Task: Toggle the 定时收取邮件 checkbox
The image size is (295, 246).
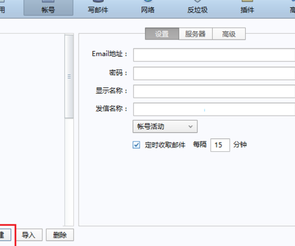Action: (x=136, y=145)
